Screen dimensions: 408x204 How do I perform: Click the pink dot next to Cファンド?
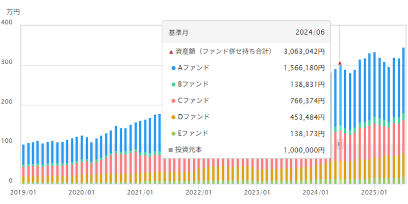[x=173, y=100]
